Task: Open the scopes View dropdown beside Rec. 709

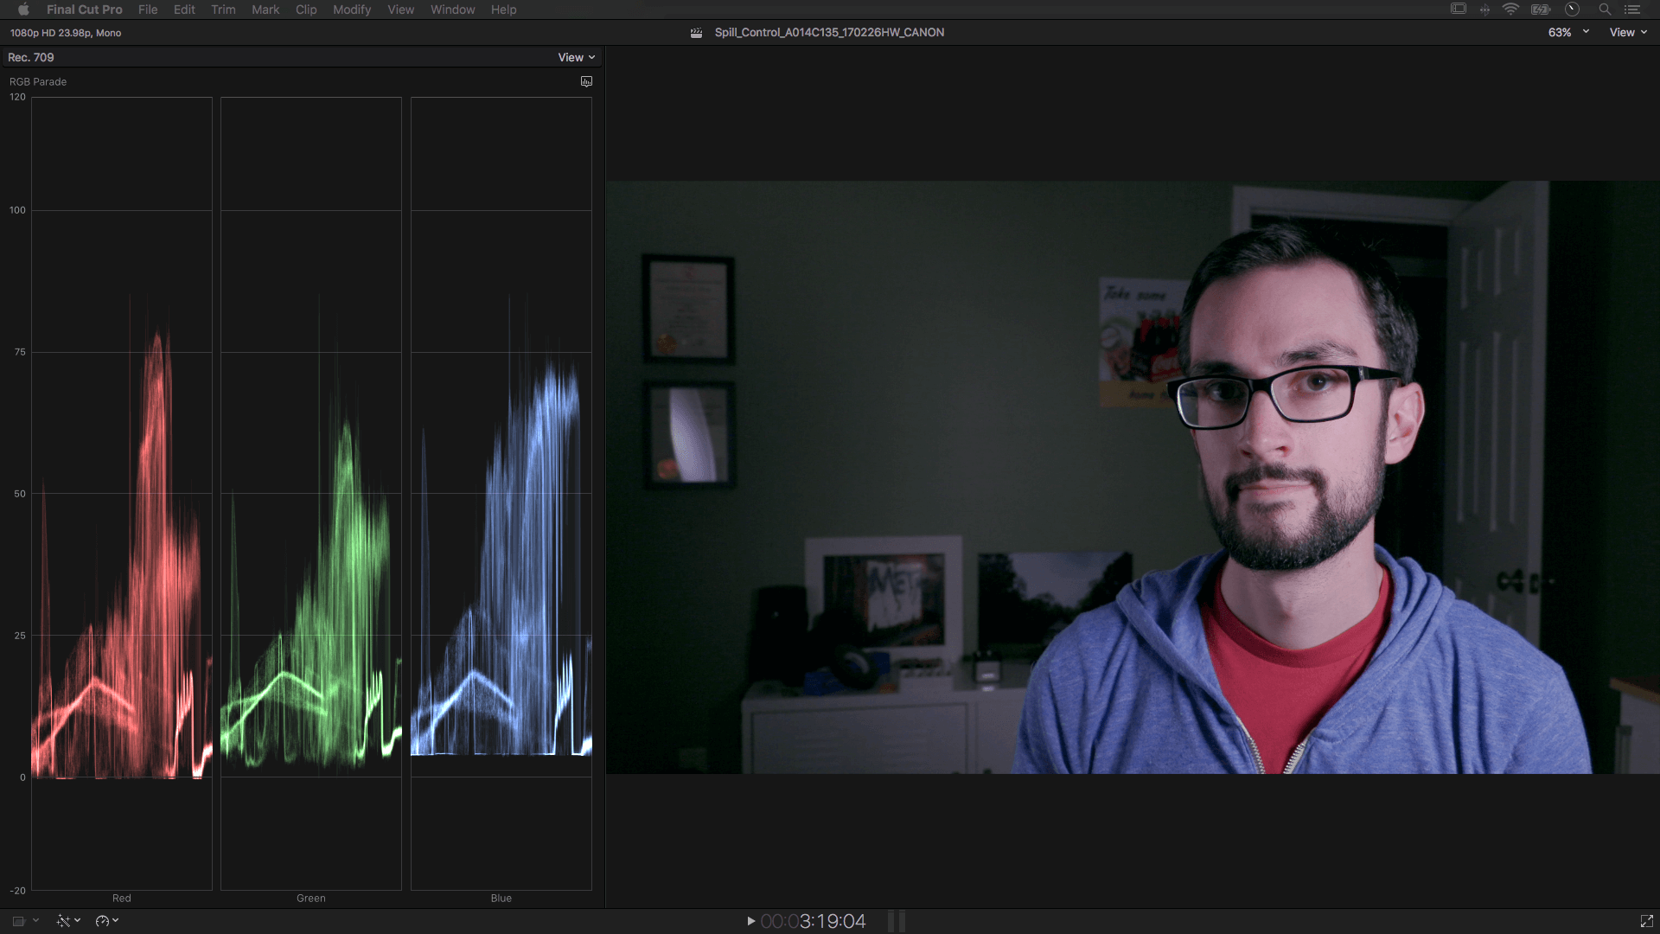Action: click(x=577, y=57)
